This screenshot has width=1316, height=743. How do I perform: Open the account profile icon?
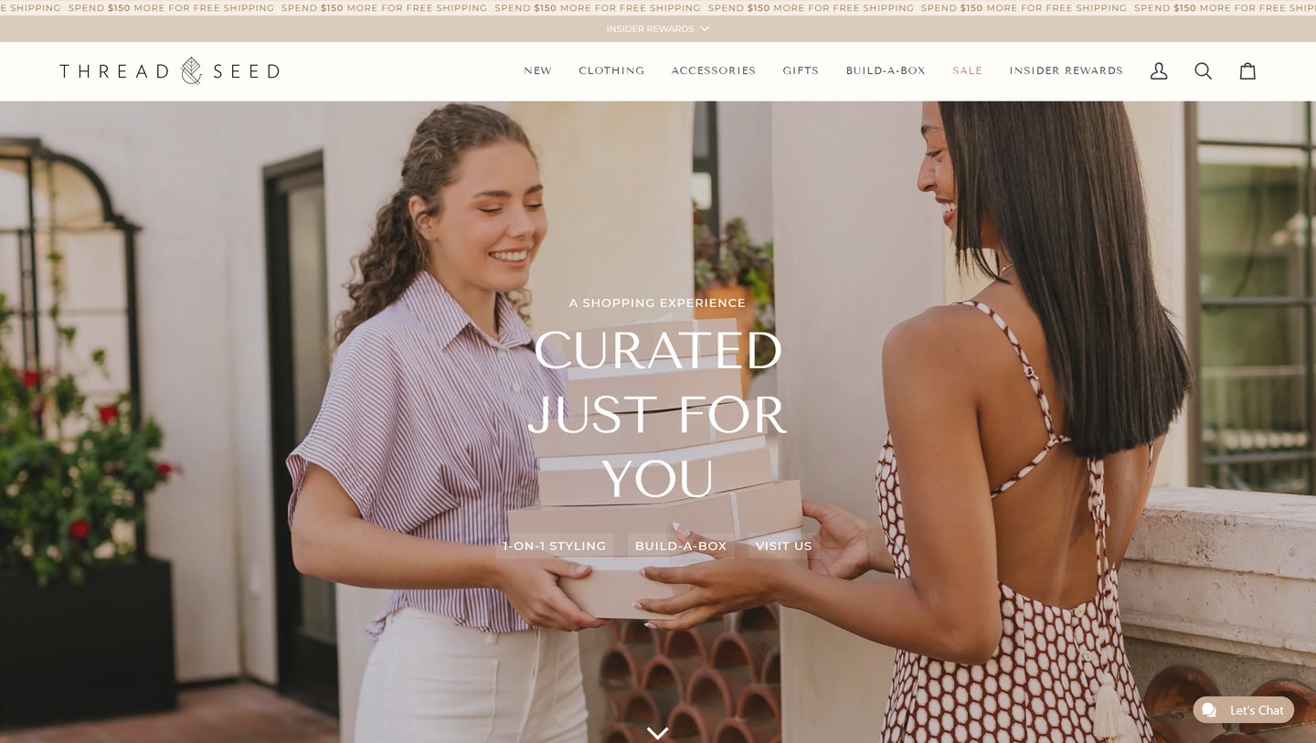pyautogui.click(x=1159, y=70)
